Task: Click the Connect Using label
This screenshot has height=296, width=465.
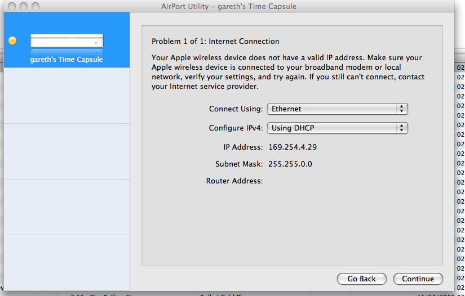Action: 236,109
